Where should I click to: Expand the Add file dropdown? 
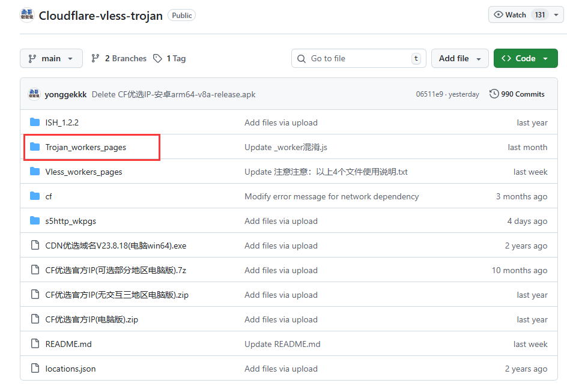pyautogui.click(x=459, y=58)
